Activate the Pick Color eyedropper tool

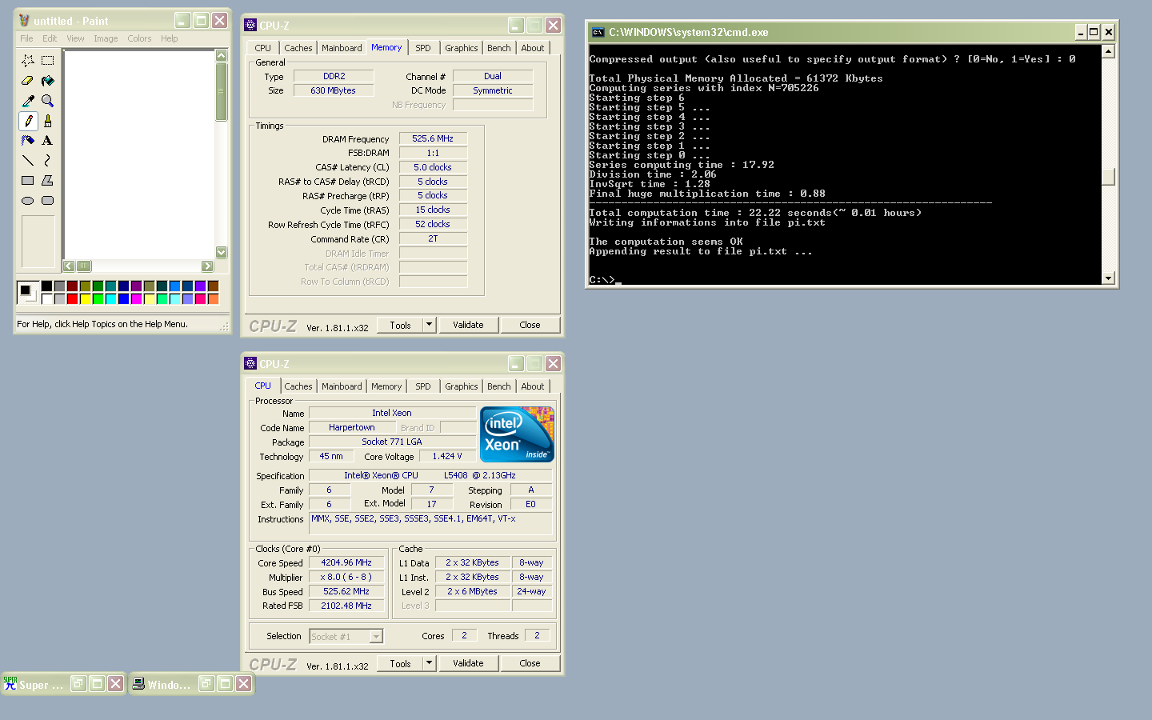click(28, 101)
